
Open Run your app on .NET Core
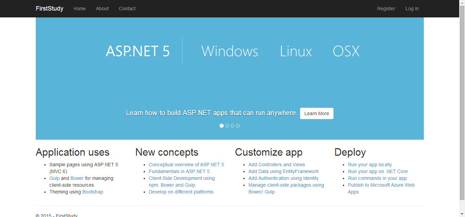click(x=378, y=171)
